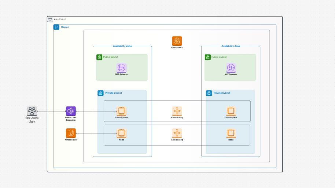Click the "Amazon EKS" caption text
Screen dimensions: 335x188
177,48
